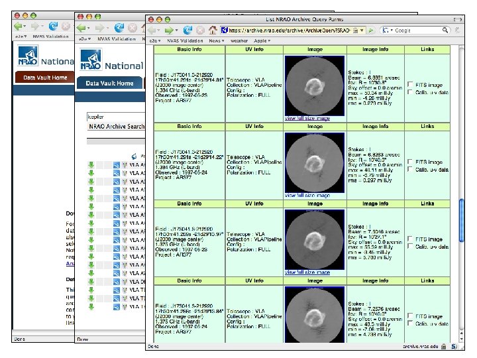Viewport: 477px width, 358px height.
Task: Select the brown Data Vault Home tab
Action: (x=45, y=78)
